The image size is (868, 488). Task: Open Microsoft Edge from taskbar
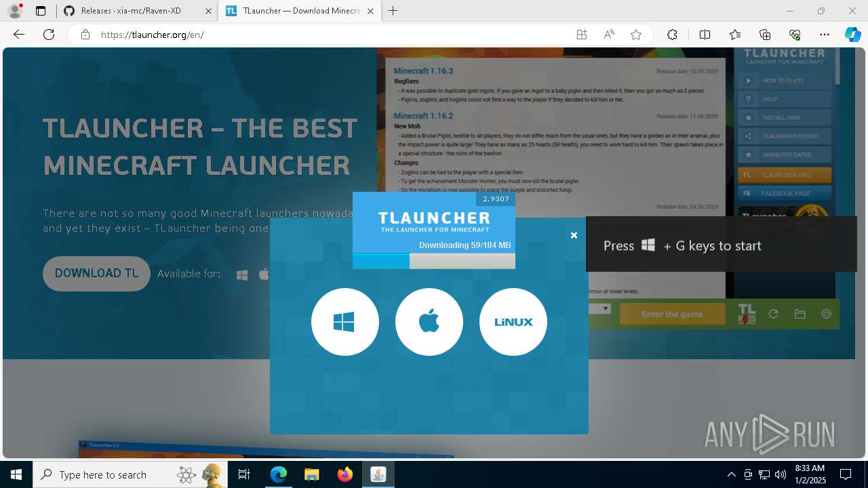[x=279, y=474]
